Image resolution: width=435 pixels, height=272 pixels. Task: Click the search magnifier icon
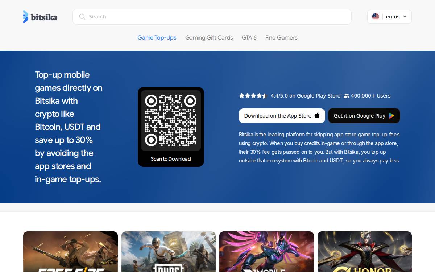tap(82, 17)
